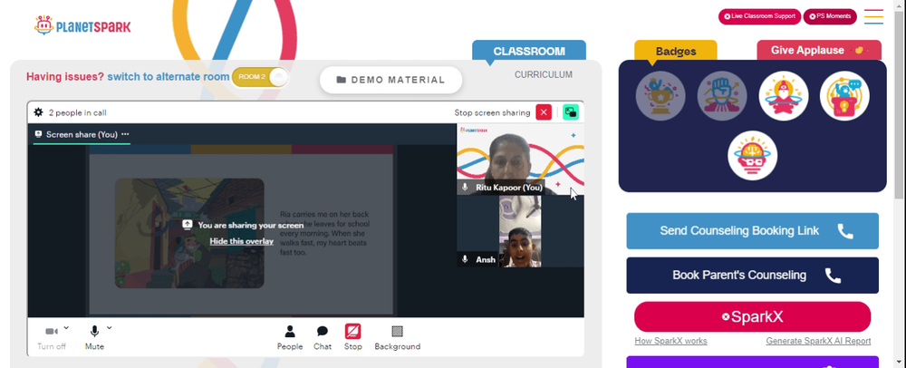
Task: Award the brain with glasses badge
Action: pyautogui.click(x=752, y=155)
